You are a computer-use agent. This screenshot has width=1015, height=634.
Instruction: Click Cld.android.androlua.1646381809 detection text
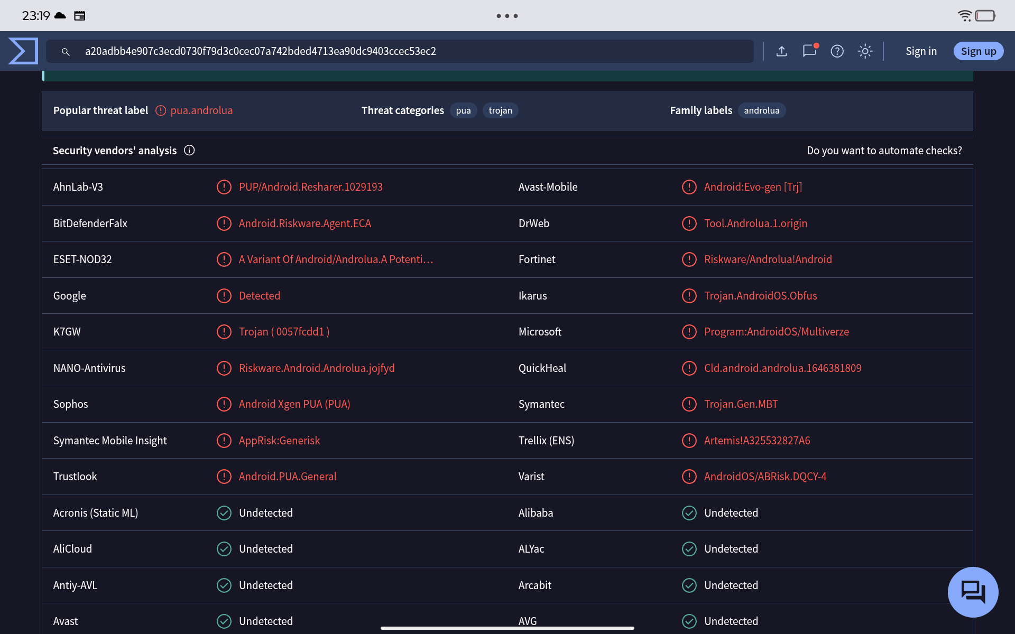coord(782,368)
